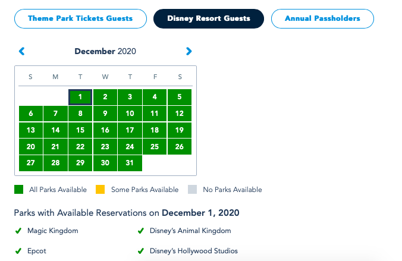Switch to Theme Park Tickets Guests tab
This screenshot has height=261, width=402.
point(80,18)
